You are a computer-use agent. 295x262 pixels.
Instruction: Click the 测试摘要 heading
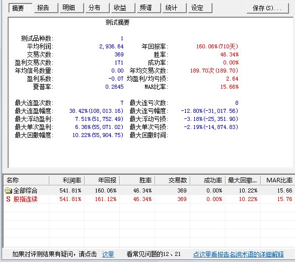click(117, 22)
